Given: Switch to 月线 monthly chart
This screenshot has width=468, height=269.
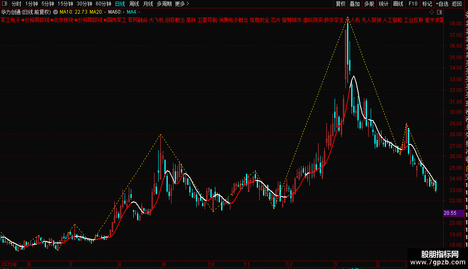Looking at the screenshot, I should coord(148,4).
